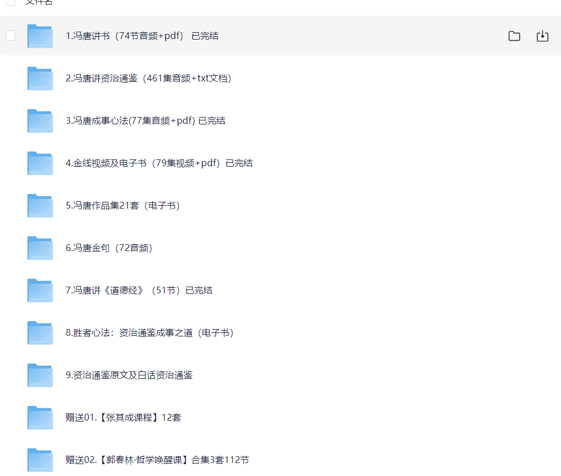561x476 pixels.
Task: Click folder icon of 赠送02.郭春林 row
Action: (x=40, y=460)
